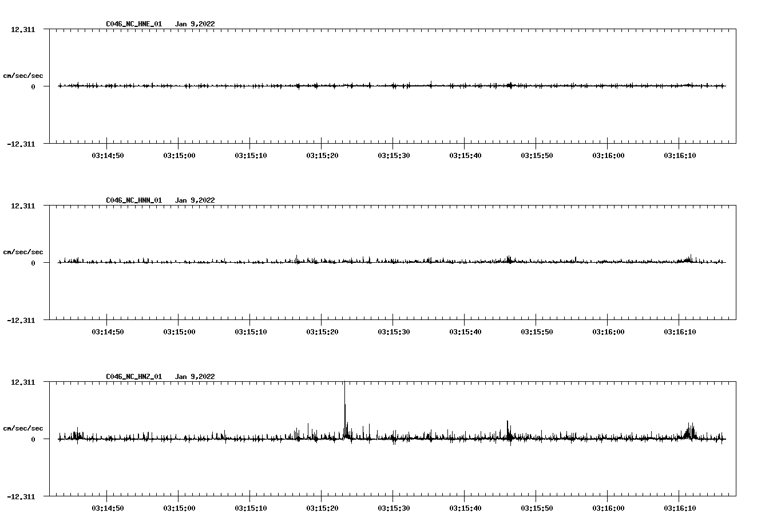
Task: Click the -12.311 minimum label on HNZ plot
Action: click(x=21, y=497)
